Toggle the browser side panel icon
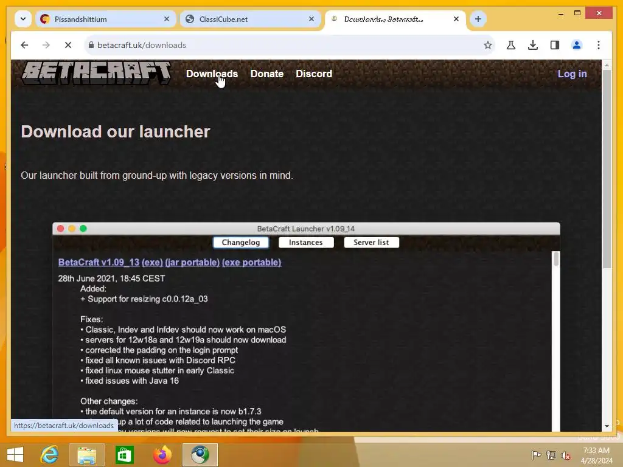The height and width of the screenshot is (467, 623). 555,45
